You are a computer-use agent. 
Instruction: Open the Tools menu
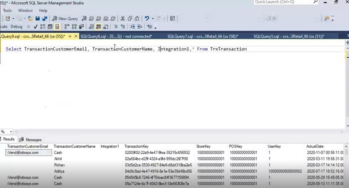(7, 10)
